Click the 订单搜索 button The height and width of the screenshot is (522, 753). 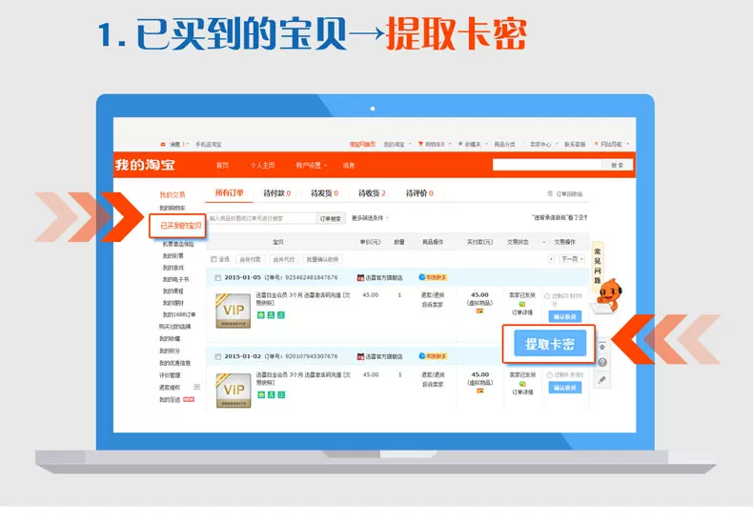(331, 219)
